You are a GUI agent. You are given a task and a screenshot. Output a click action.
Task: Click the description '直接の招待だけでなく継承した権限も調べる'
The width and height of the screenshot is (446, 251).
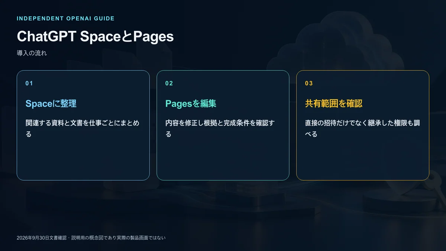click(362, 128)
